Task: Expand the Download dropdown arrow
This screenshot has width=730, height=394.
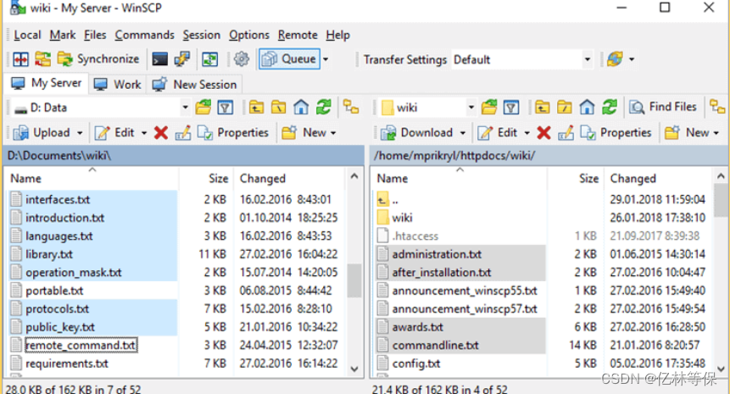Action: [x=462, y=133]
